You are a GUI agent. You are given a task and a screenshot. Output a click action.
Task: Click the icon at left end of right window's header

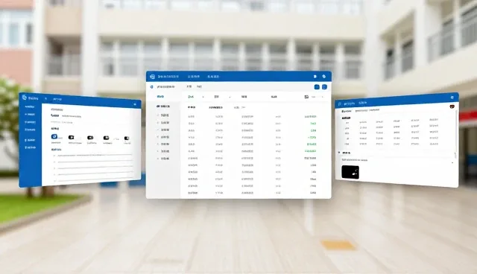[x=340, y=104]
